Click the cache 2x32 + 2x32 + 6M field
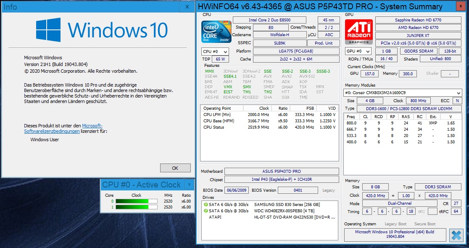Viewport: 469px width, 248px height. click(x=296, y=59)
